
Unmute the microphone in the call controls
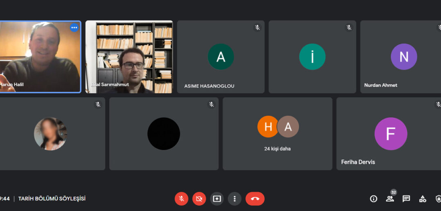tap(181, 199)
